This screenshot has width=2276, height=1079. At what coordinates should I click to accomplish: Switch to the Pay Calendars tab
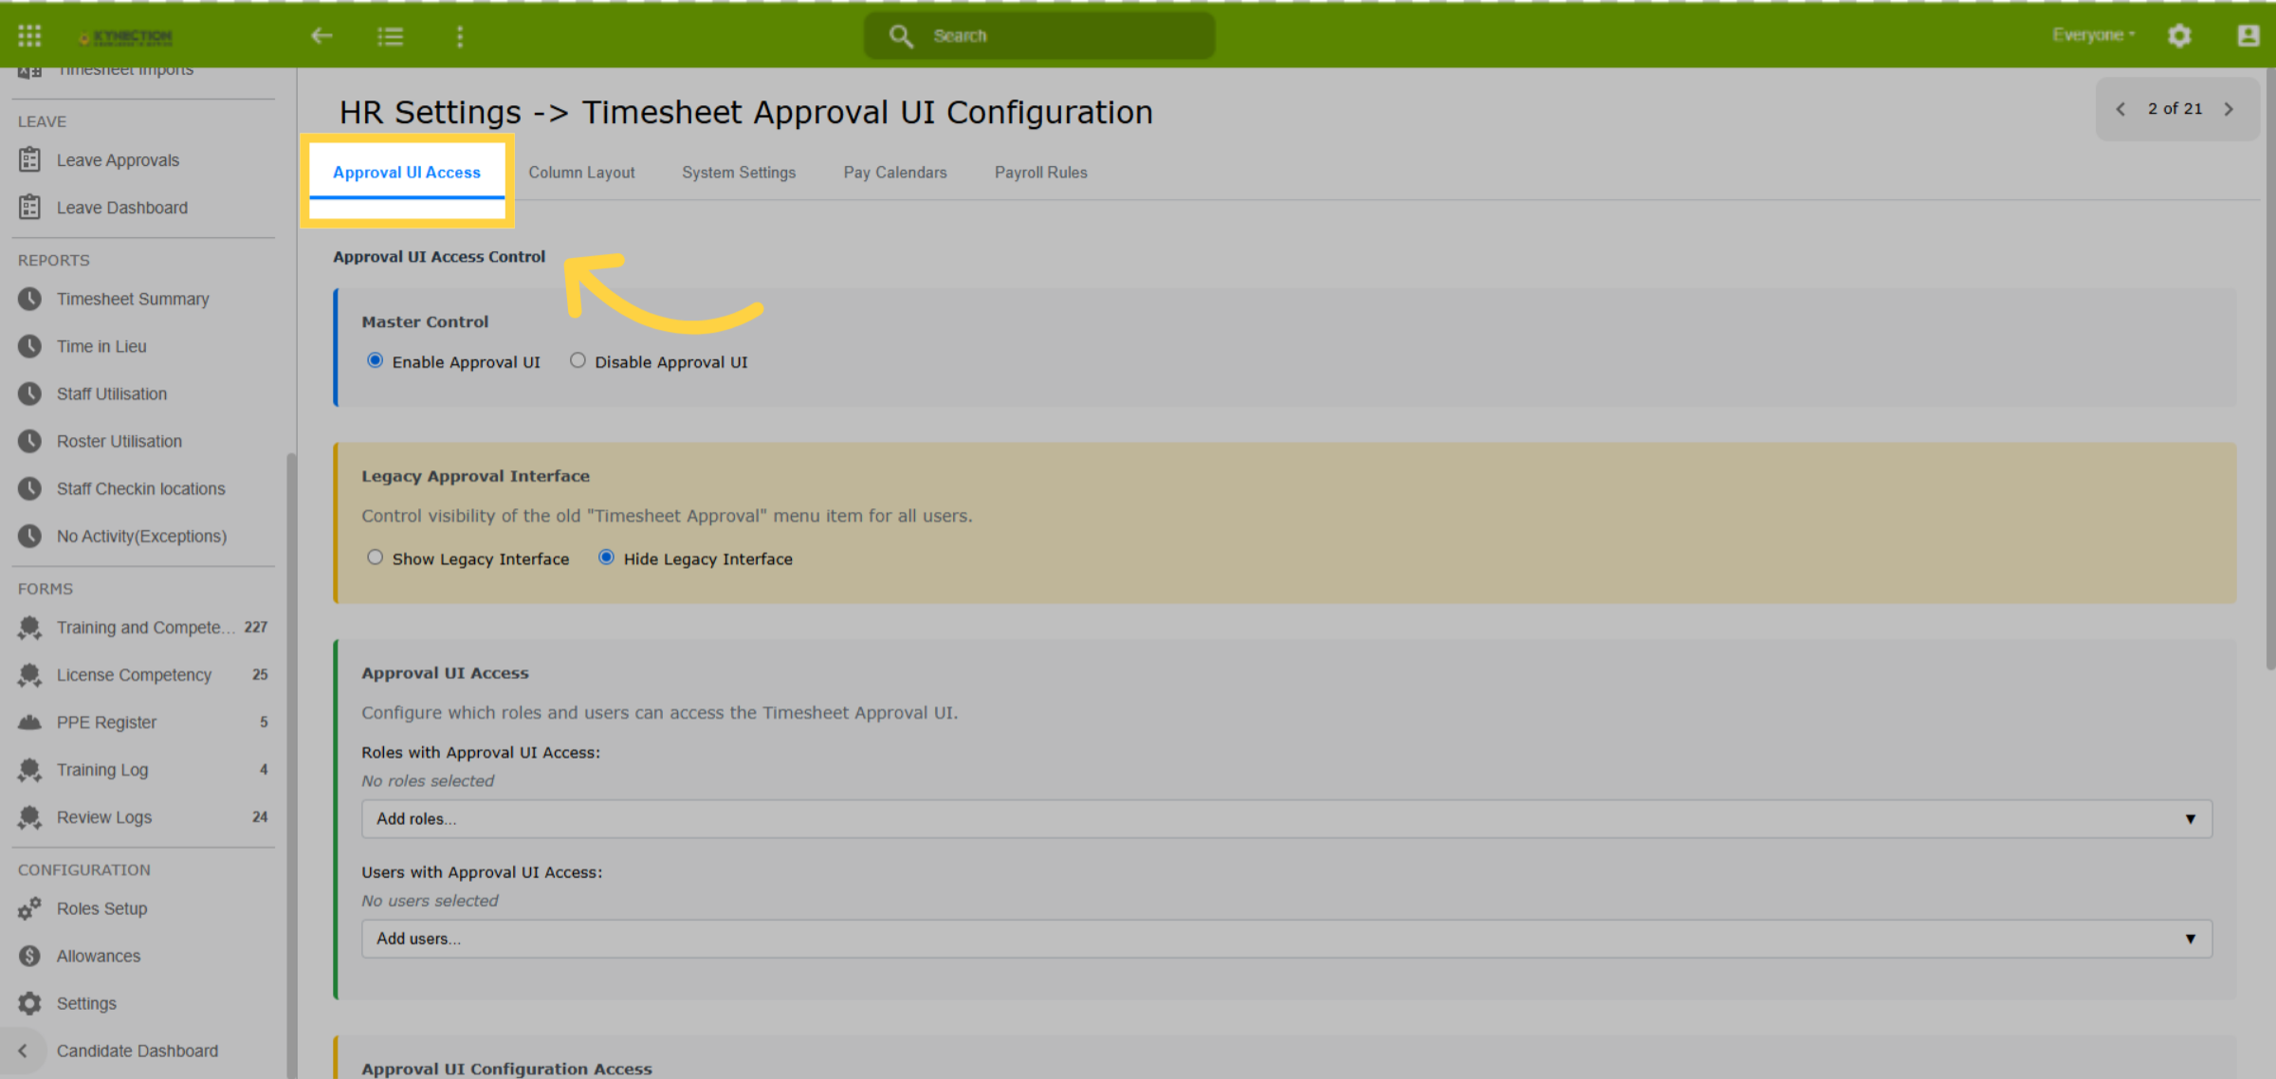895,173
